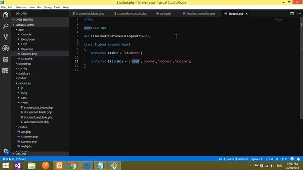
Task: Open the Manage gear icon
Action: click(x=5, y=151)
